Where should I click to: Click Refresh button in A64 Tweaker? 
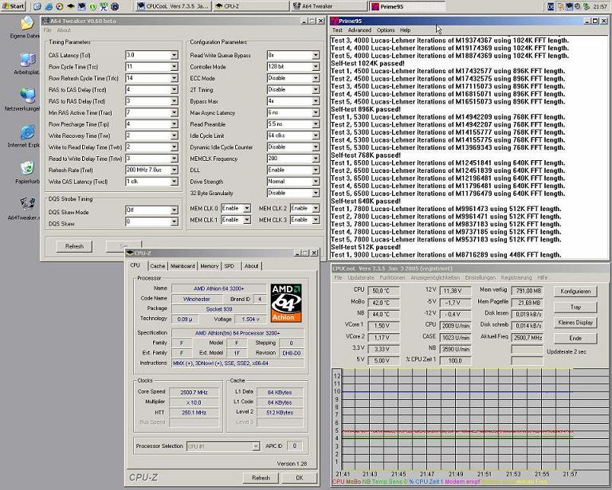(x=74, y=246)
